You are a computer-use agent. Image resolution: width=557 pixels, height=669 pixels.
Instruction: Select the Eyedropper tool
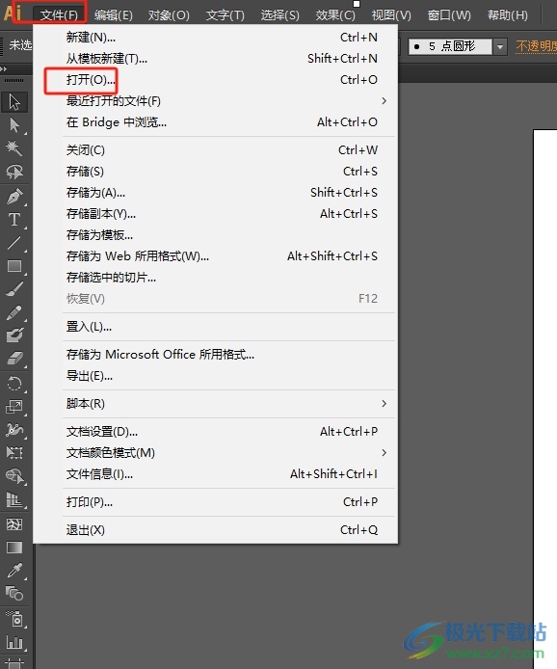point(14,570)
